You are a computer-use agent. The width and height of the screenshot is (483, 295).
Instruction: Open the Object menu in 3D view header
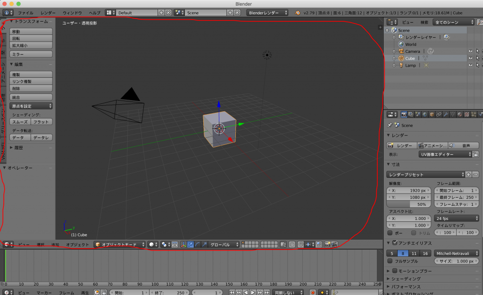tap(77, 244)
